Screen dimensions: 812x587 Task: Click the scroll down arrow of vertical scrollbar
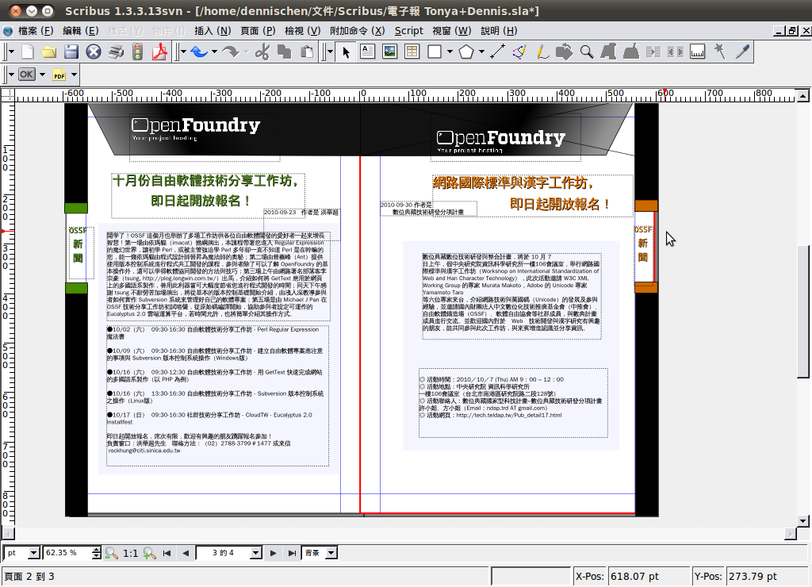pos(802,520)
